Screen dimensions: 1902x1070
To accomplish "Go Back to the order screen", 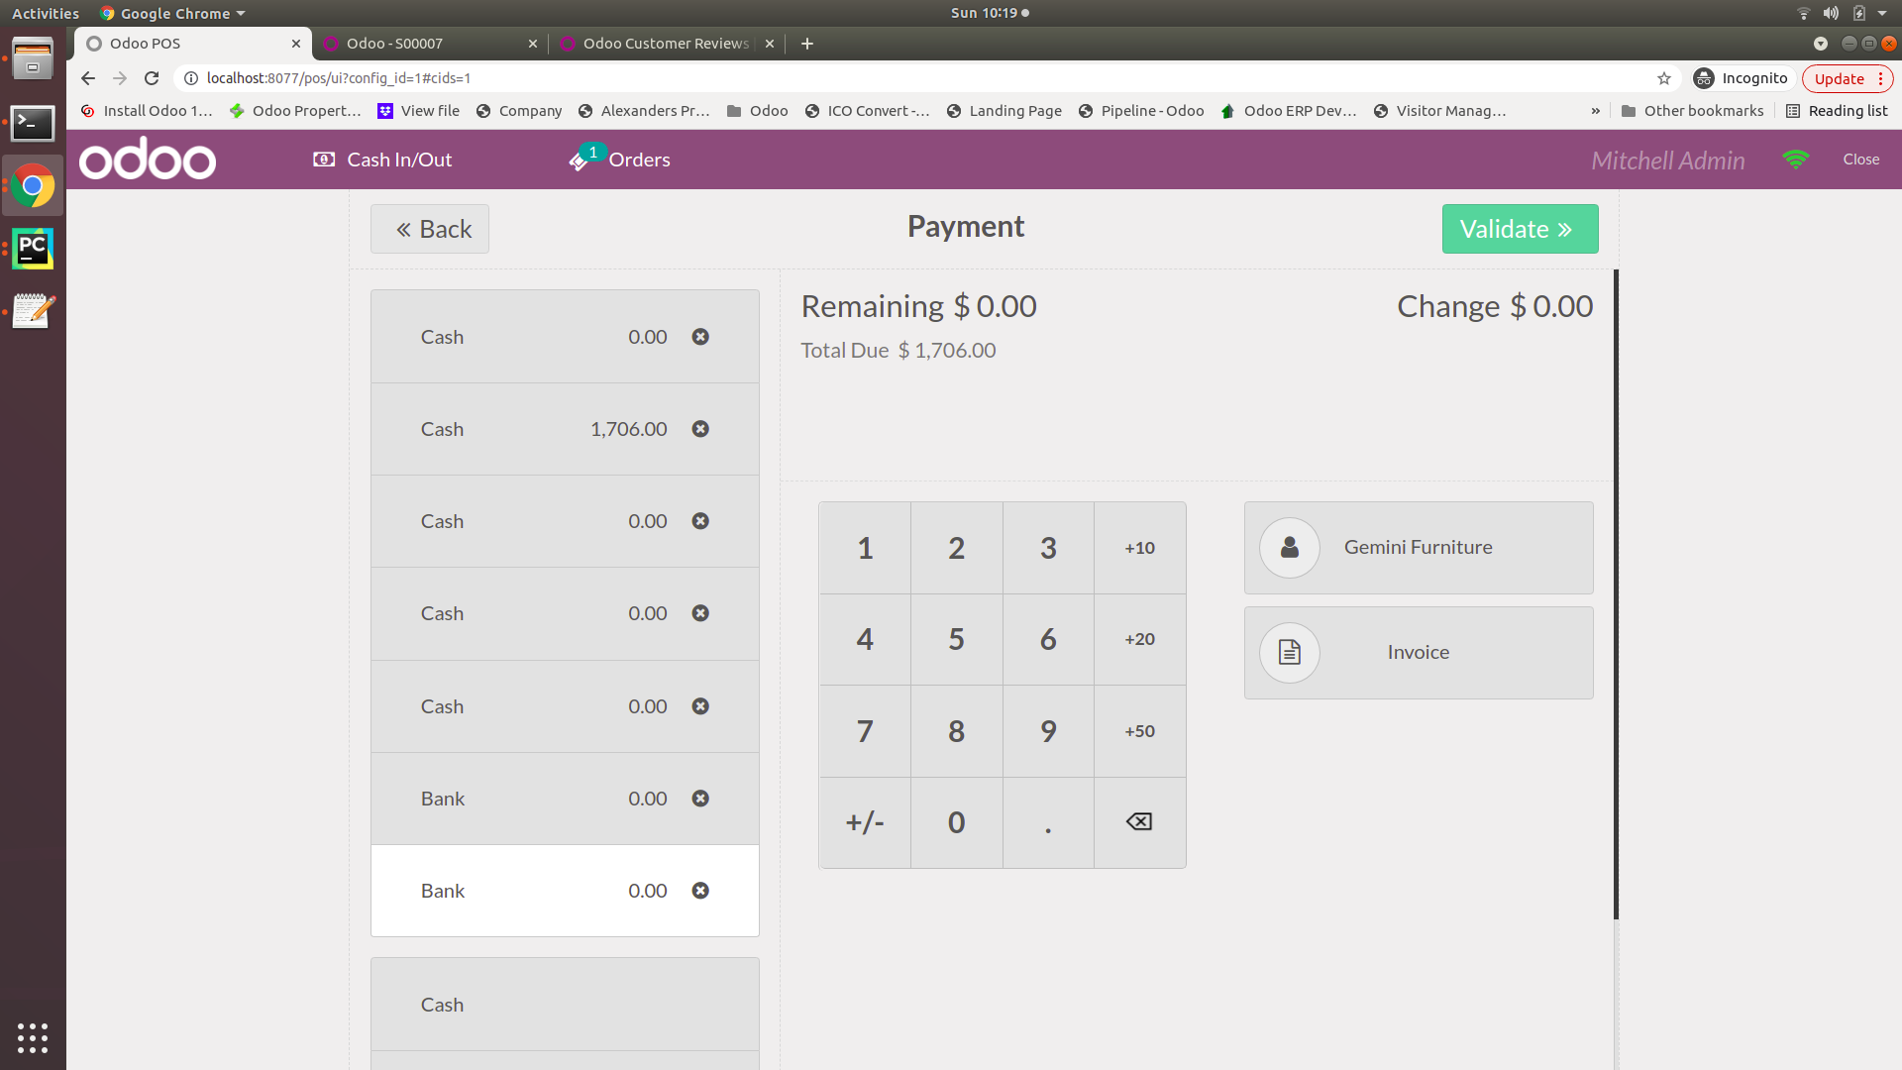I will coord(429,229).
